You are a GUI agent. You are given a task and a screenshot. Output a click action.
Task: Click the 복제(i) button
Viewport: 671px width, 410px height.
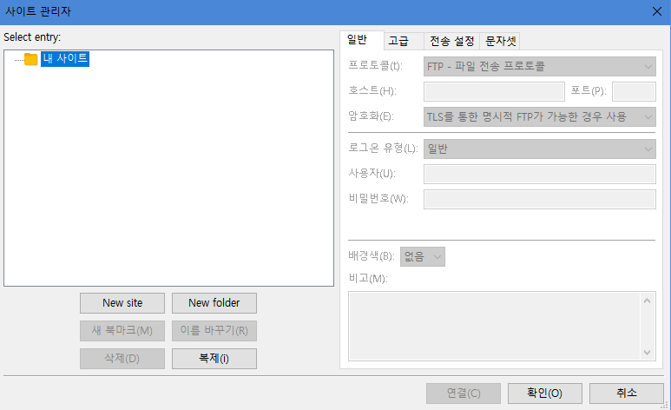point(214,359)
